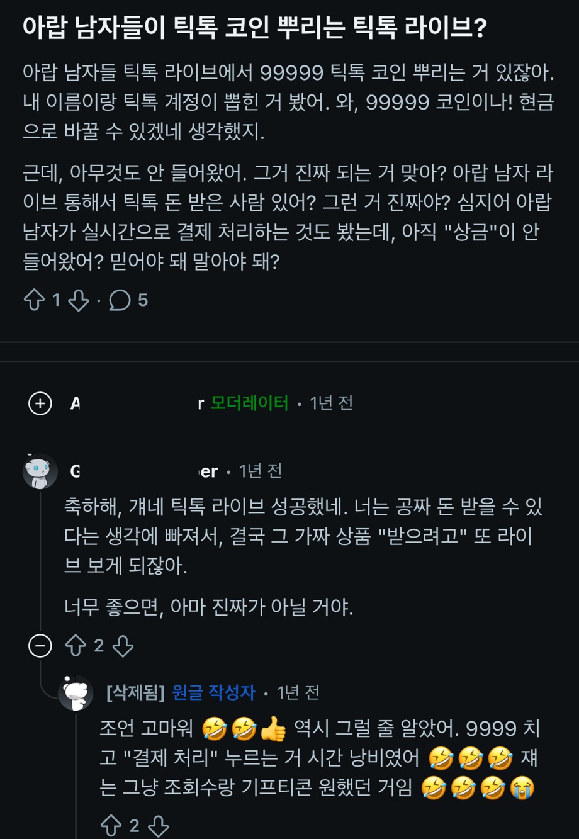Open comments via speech bubble icon
Image resolution: width=579 pixels, height=839 pixels.
tap(120, 300)
